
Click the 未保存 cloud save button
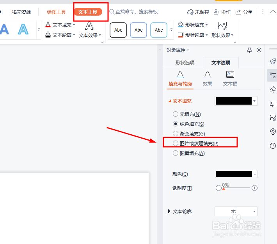point(198,12)
